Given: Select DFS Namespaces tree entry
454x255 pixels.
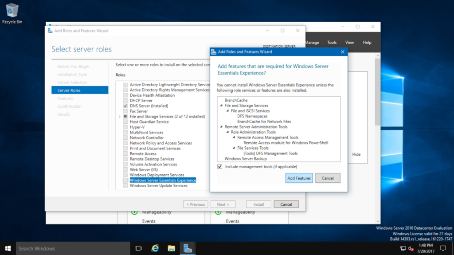Looking at the screenshot, I should pyautogui.click(x=252, y=116).
